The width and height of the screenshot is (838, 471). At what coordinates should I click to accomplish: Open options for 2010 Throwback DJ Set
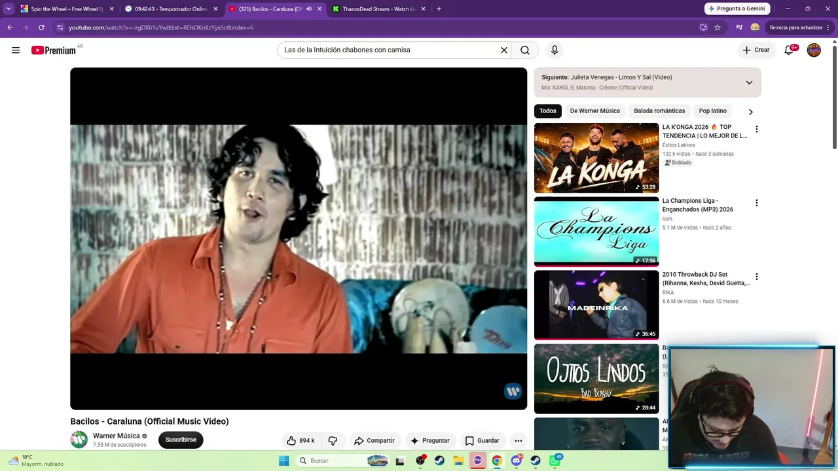(x=756, y=277)
